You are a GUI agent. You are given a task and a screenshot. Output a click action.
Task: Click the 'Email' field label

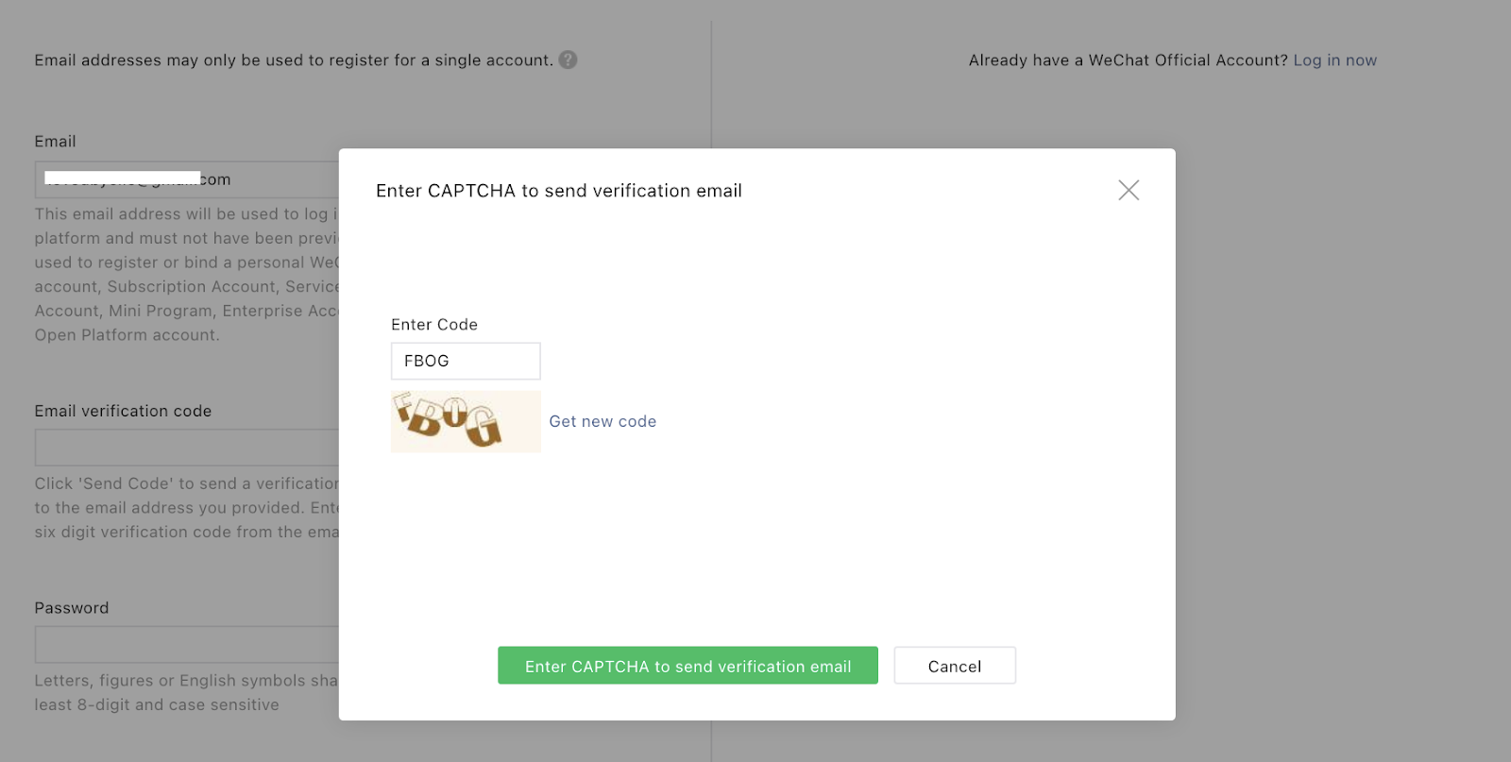[x=55, y=141]
